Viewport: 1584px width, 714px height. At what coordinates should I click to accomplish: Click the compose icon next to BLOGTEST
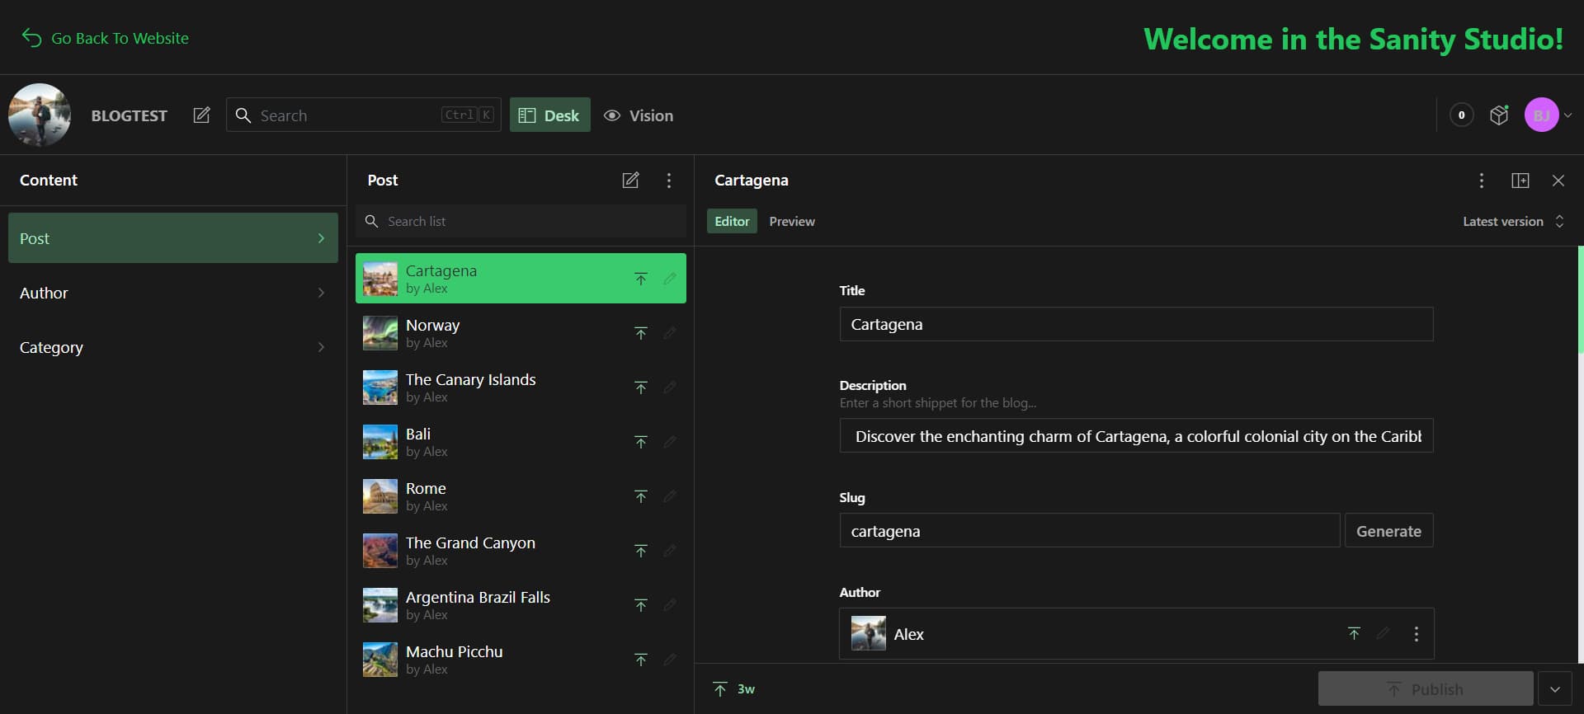click(x=201, y=115)
